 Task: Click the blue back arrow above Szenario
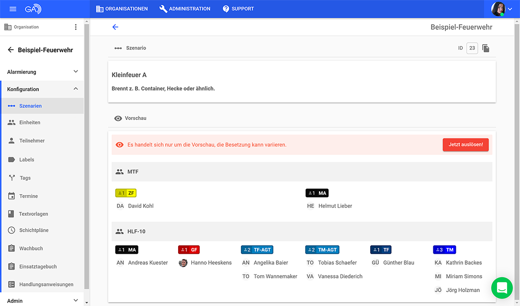tap(115, 27)
